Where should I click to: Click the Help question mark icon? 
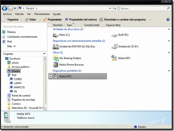click(x=168, y=19)
